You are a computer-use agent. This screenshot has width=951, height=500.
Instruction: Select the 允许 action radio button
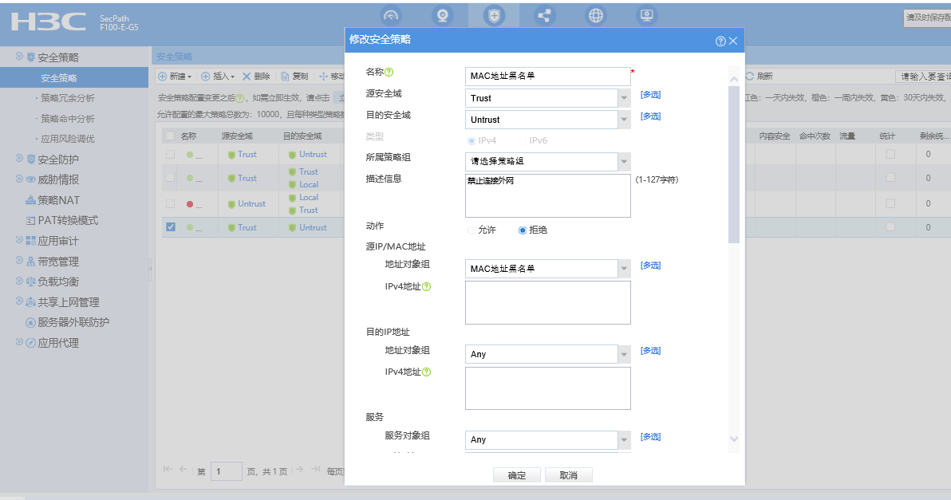pyautogui.click(x=472, y=230)
